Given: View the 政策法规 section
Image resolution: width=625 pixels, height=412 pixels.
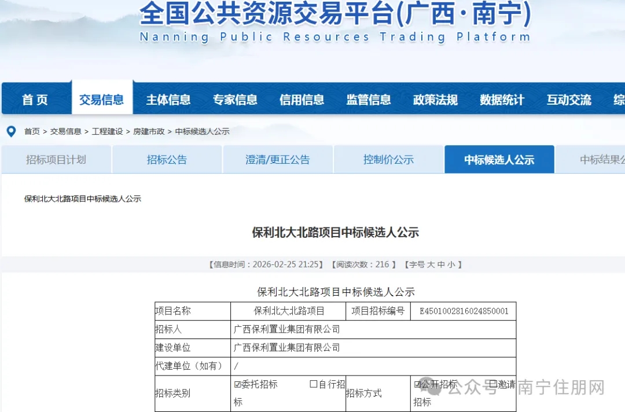Looking at the screenshot, I should point(435,99).
